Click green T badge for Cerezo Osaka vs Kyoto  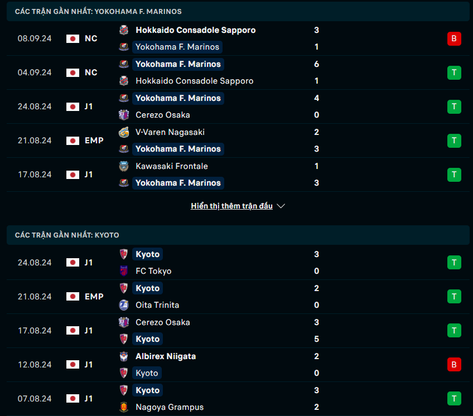click(x=454, y=331)
